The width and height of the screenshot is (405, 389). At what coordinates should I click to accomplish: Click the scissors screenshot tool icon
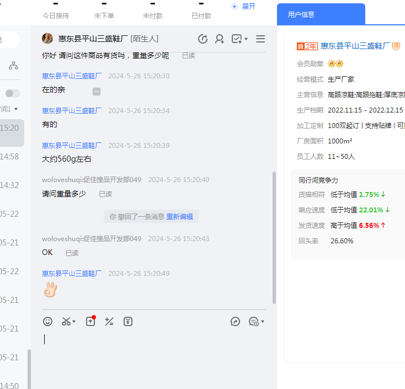pos(66,321)
